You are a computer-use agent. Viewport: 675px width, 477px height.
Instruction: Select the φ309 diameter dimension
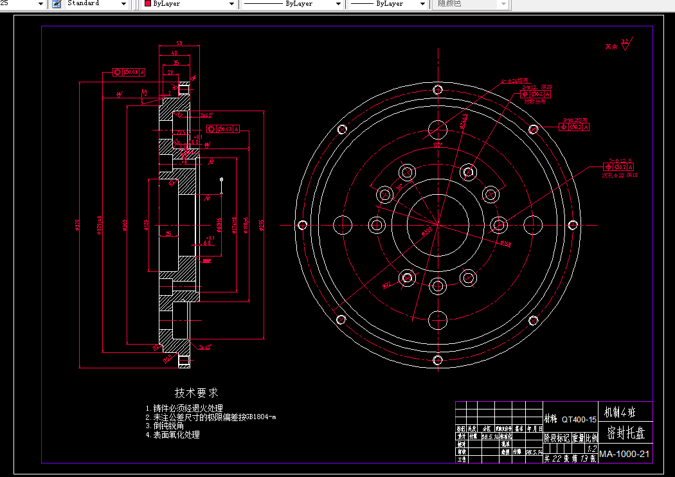click(x=125, y=225)
